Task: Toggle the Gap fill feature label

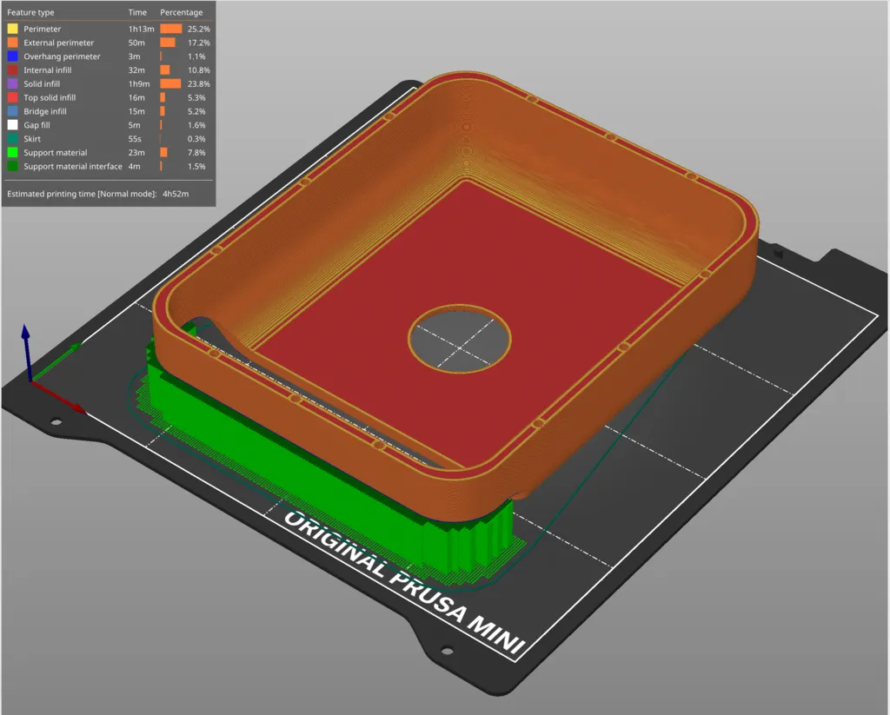Action: click(x=37, y=125)
